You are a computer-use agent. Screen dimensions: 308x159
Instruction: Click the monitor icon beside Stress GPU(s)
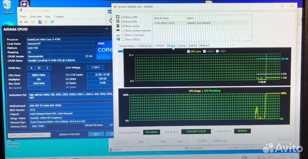(118, 39)
